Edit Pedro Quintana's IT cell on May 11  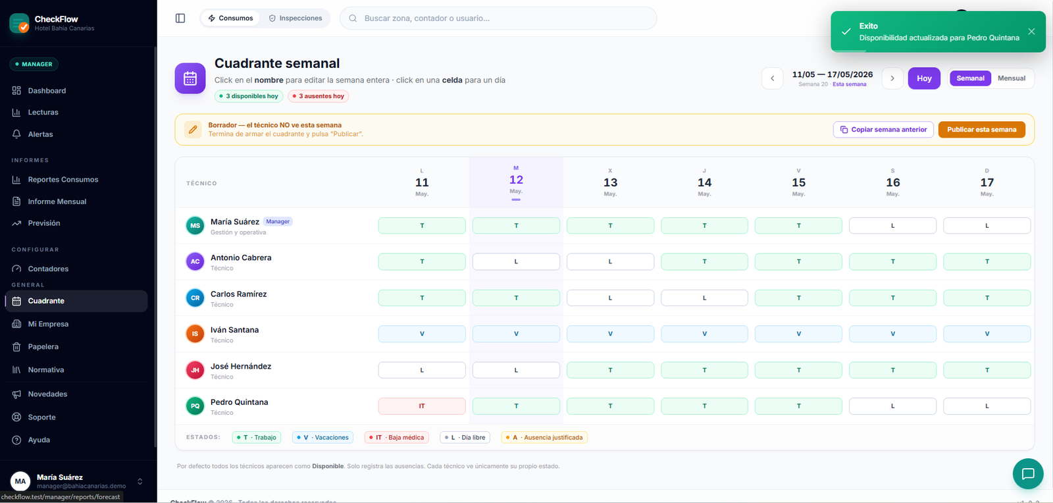(x=422, y=406)
